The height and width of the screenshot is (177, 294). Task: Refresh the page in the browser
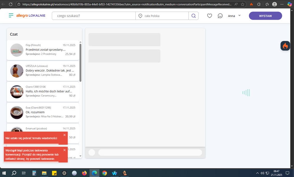[11, 4]
